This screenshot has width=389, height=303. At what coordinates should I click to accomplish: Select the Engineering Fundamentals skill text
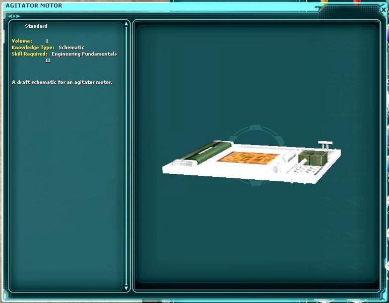84,54
